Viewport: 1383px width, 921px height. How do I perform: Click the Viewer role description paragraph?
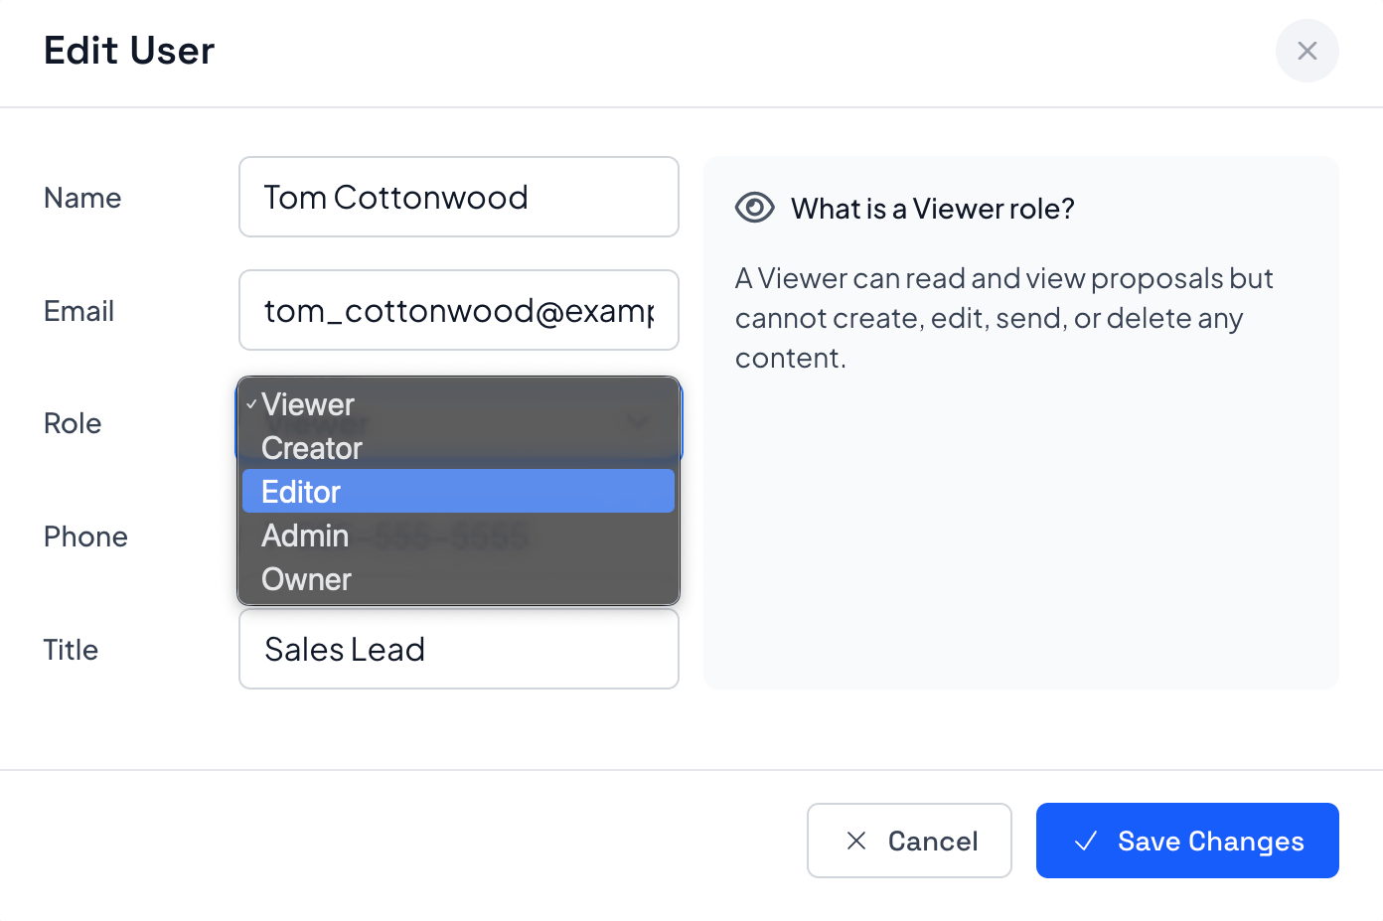(x=1003, y=318)
